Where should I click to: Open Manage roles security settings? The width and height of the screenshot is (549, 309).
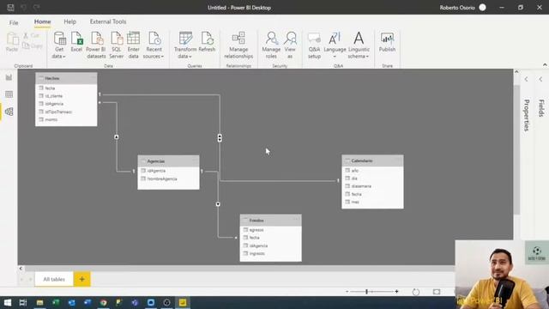point(271,45)
